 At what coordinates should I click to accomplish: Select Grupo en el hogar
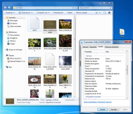point(15,50)
